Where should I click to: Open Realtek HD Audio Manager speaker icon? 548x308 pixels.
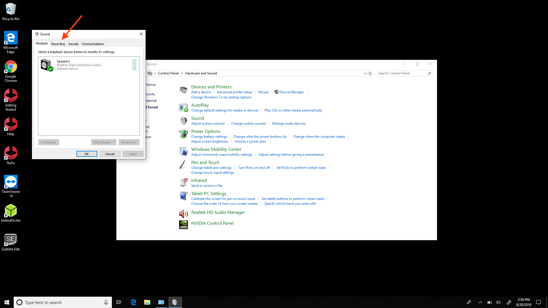click(183, 214)
